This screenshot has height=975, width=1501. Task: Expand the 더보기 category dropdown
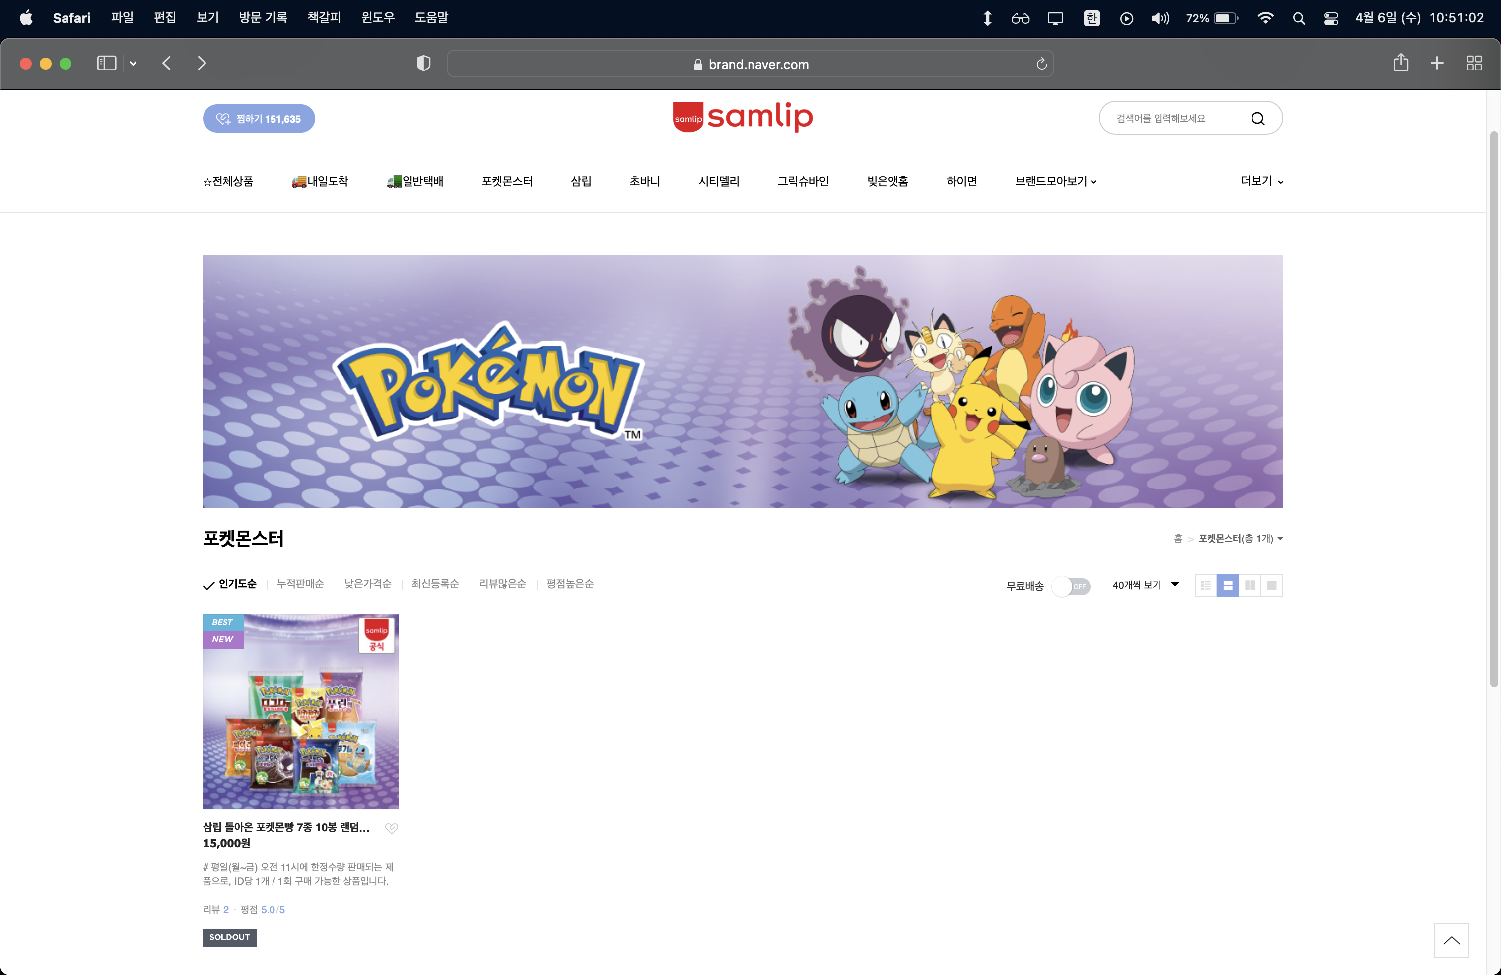(1261, 181)
